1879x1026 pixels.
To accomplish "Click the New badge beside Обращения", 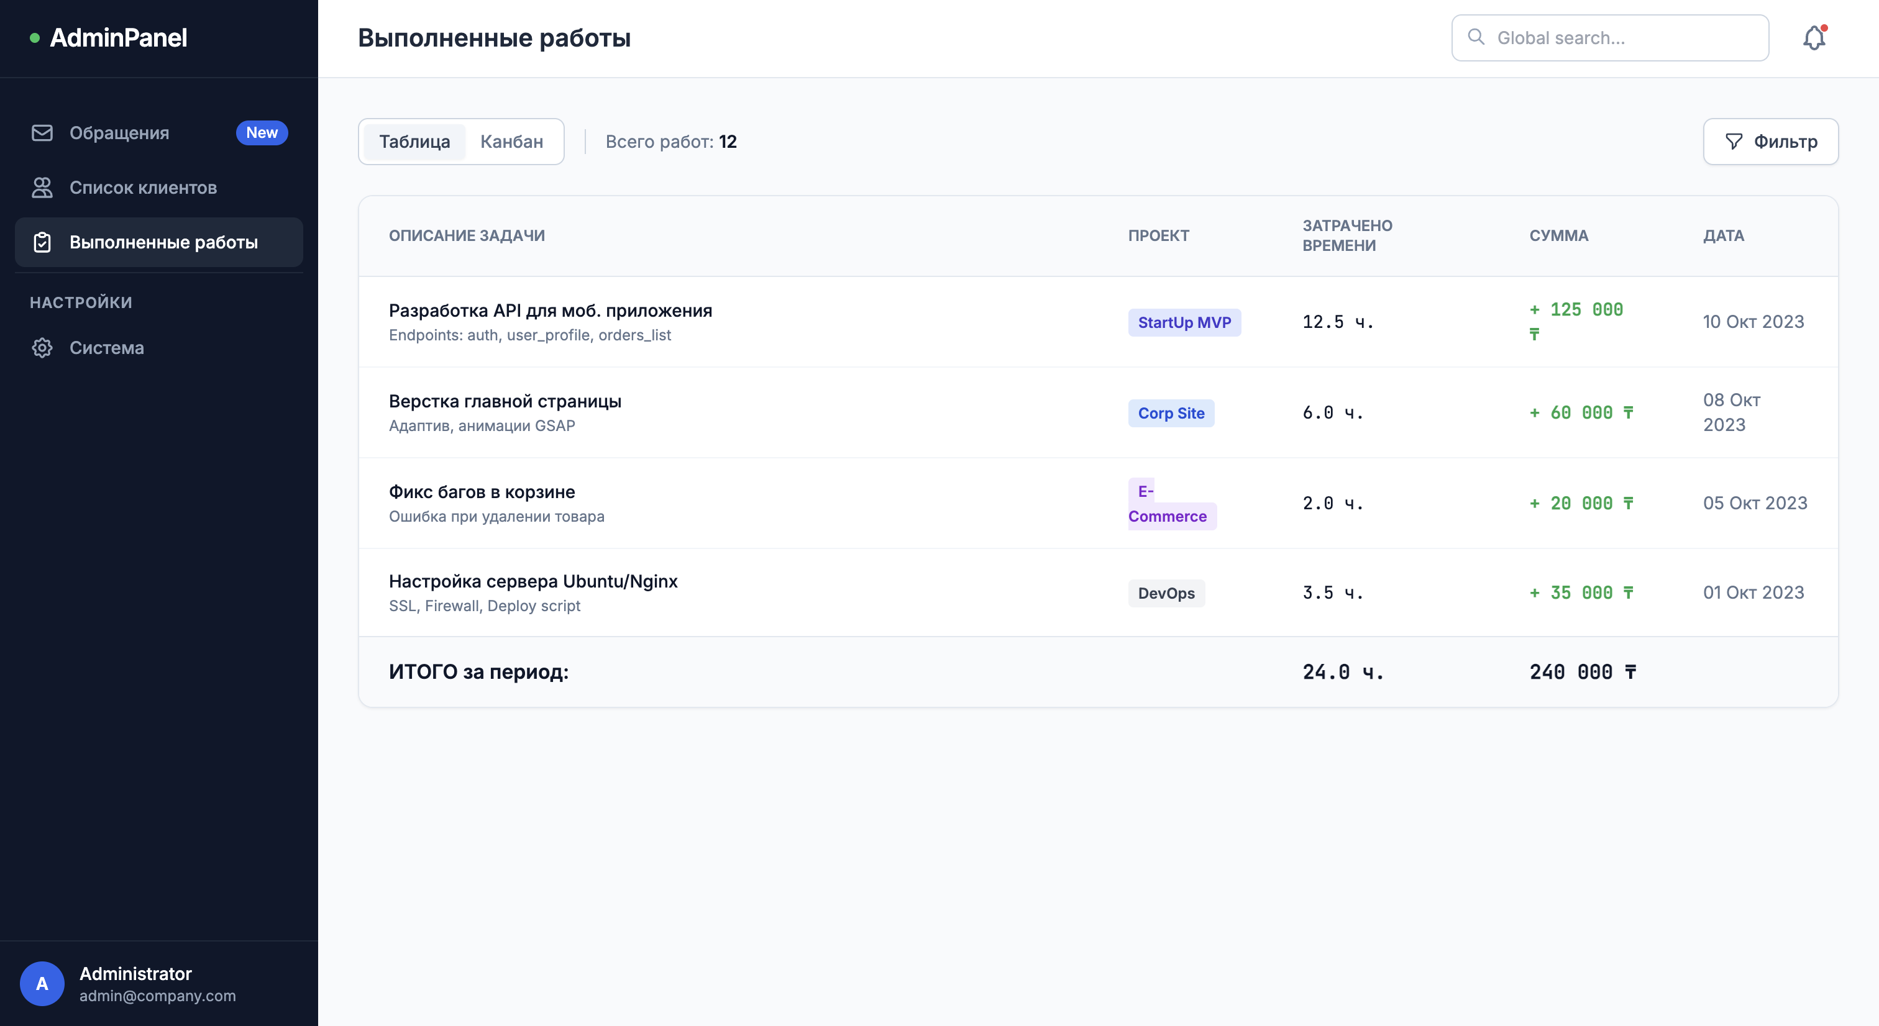I will (x=261, y=133).
